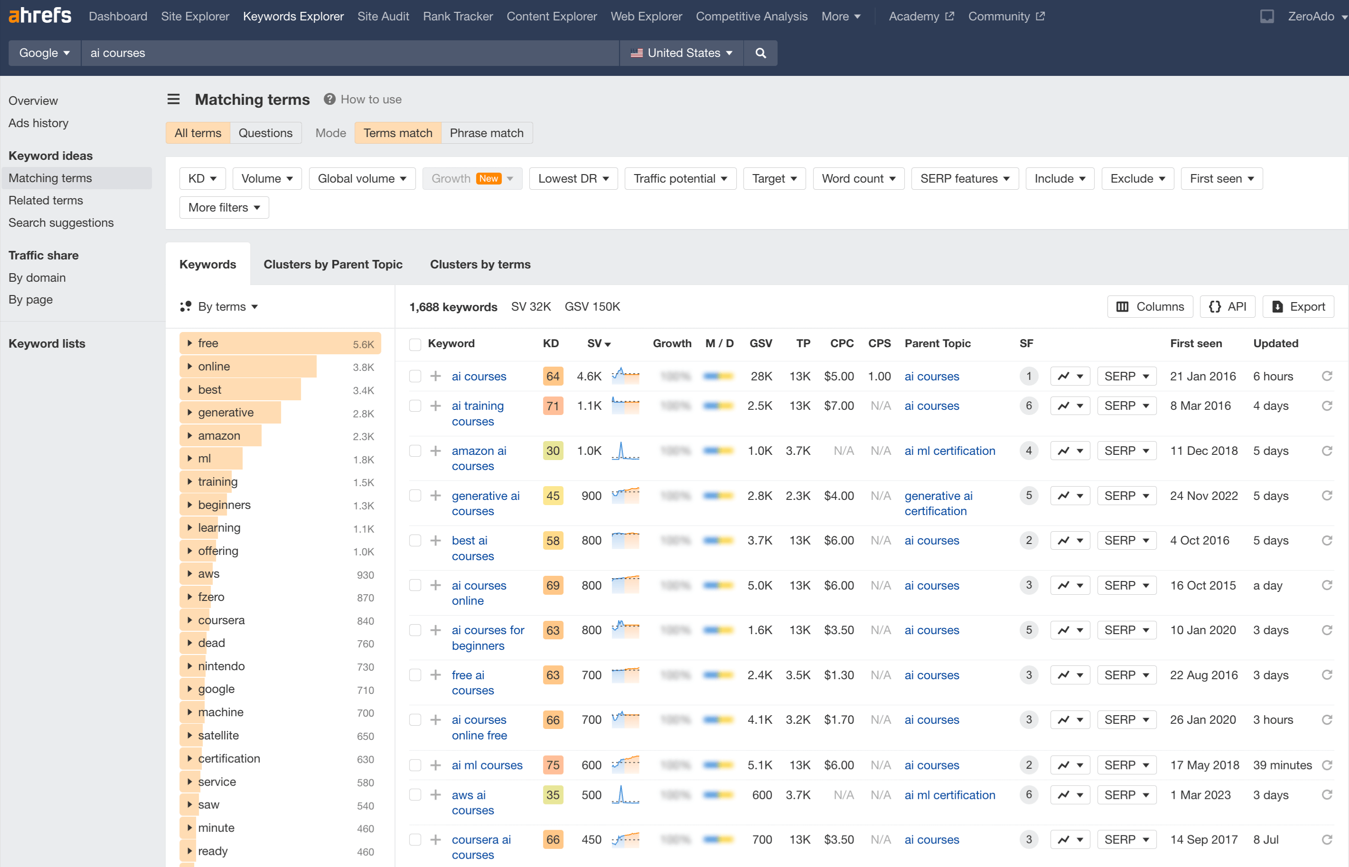Image resolution: width=1349 pixels, height=867 pixels.
Task: Add 'best ai courses' with plus icon
Action: tap(435, 541)
